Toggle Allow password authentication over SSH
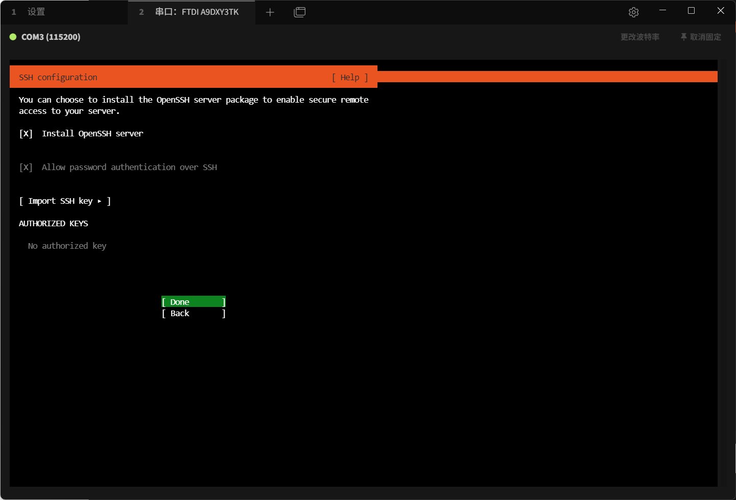The height and width of the screenshot is (500, 736). pos(26,168)
